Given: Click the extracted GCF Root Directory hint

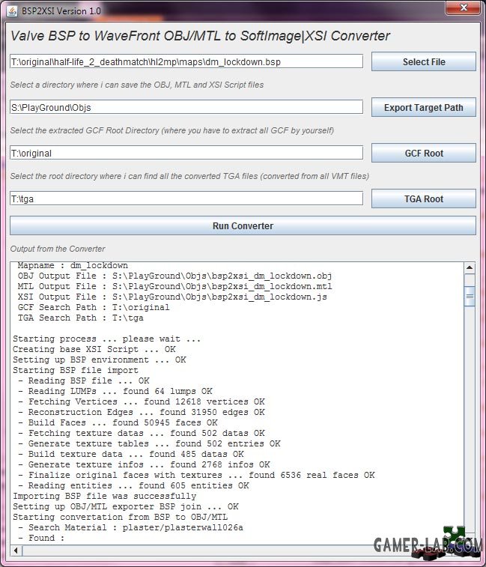Looking at the screenshot, I should click(x=171, y=130).
